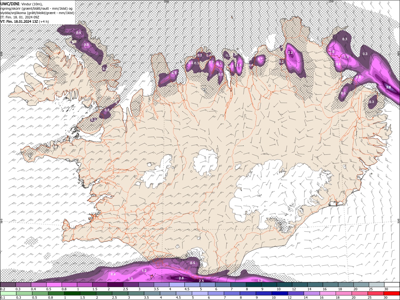Viewport: 400px width, 300px height.
Task: Lower legend: pick dark green swatch between 1 and 1.5
Action: coord(72,293)
